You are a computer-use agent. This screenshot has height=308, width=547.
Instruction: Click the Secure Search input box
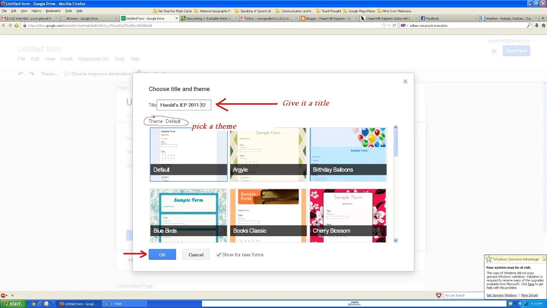tap(464, 295)
